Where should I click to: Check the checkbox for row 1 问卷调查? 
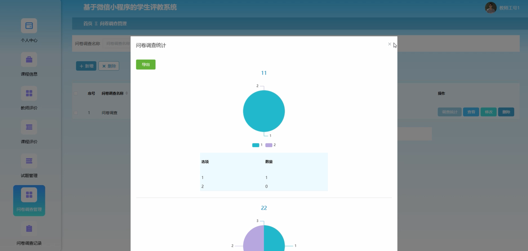pos(76,113)
